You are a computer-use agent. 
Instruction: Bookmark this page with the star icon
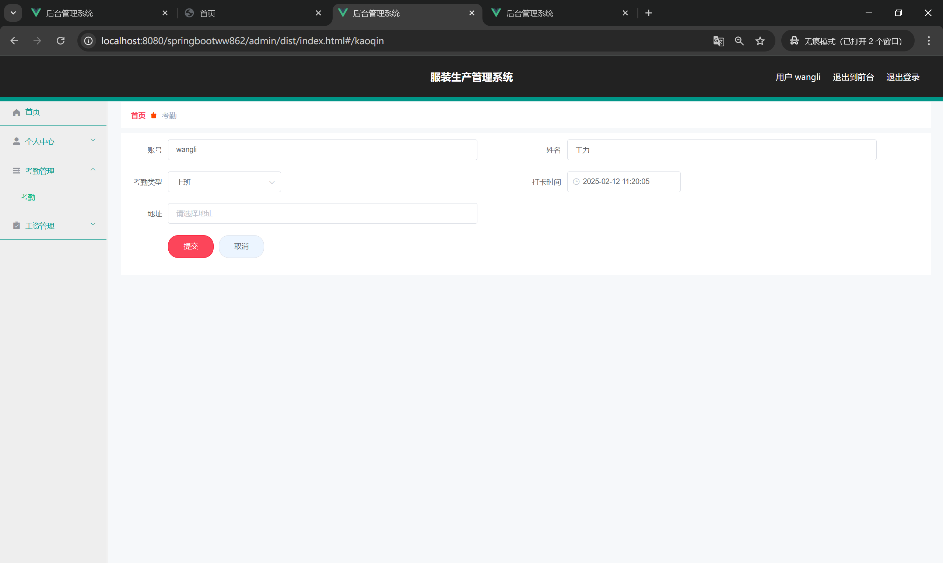point(760,41)
